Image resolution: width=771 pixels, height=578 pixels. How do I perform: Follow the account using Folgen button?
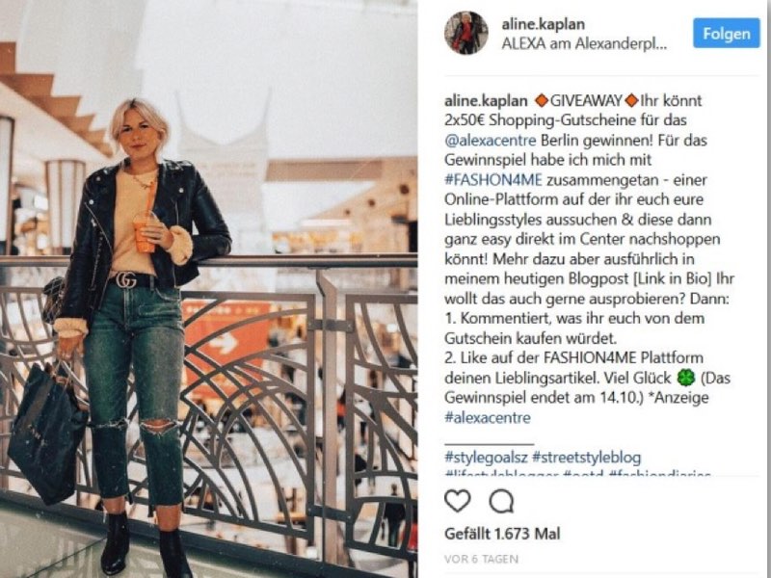click(x=727, y=34)
